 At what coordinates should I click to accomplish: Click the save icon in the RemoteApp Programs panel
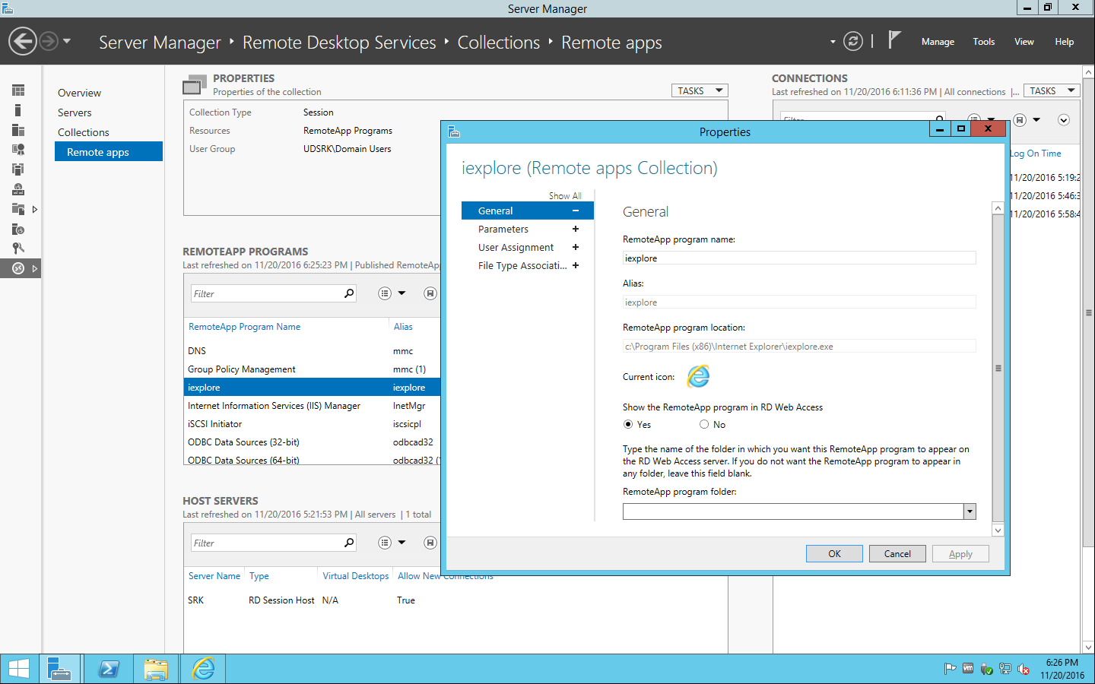click(430, 293)
